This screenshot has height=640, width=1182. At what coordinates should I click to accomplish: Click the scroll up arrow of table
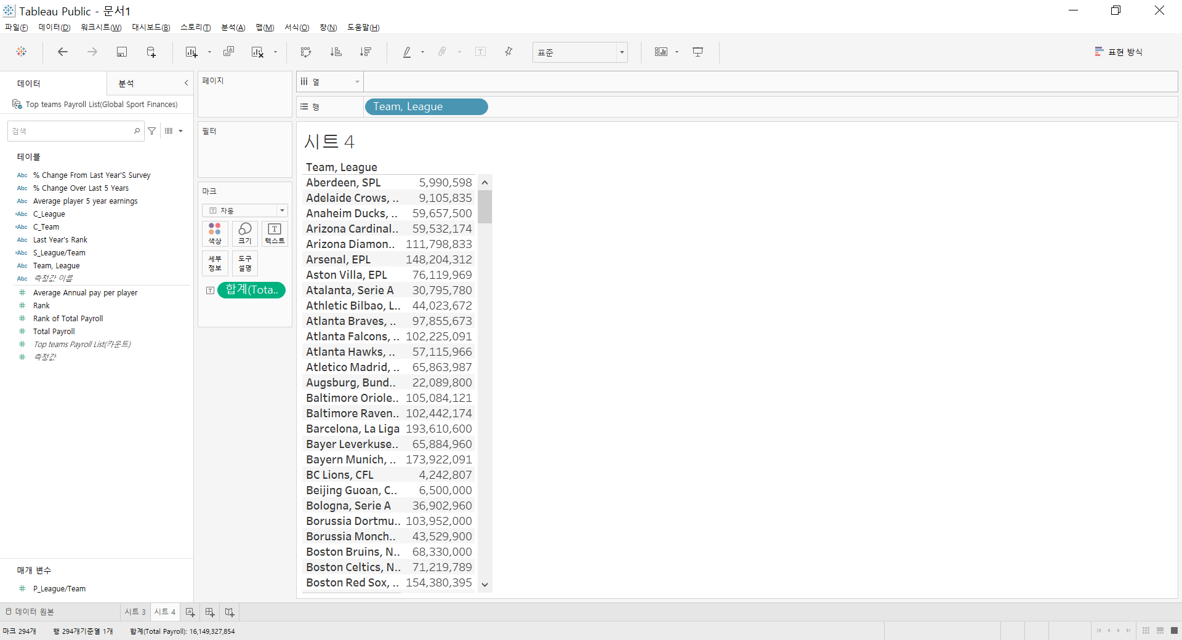tap(485, 182)
